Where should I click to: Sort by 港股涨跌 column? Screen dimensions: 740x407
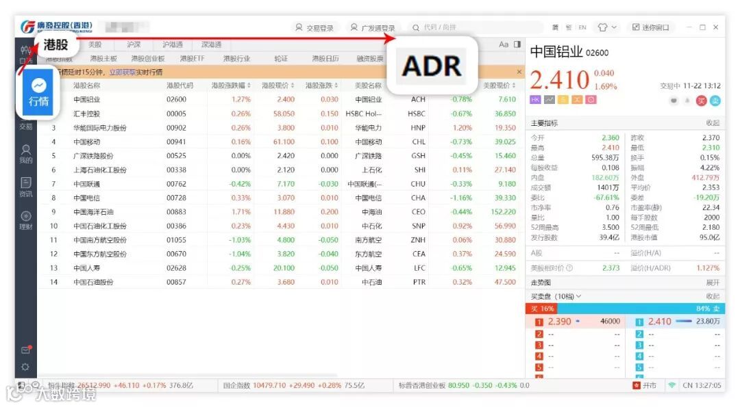pos(321,86)
